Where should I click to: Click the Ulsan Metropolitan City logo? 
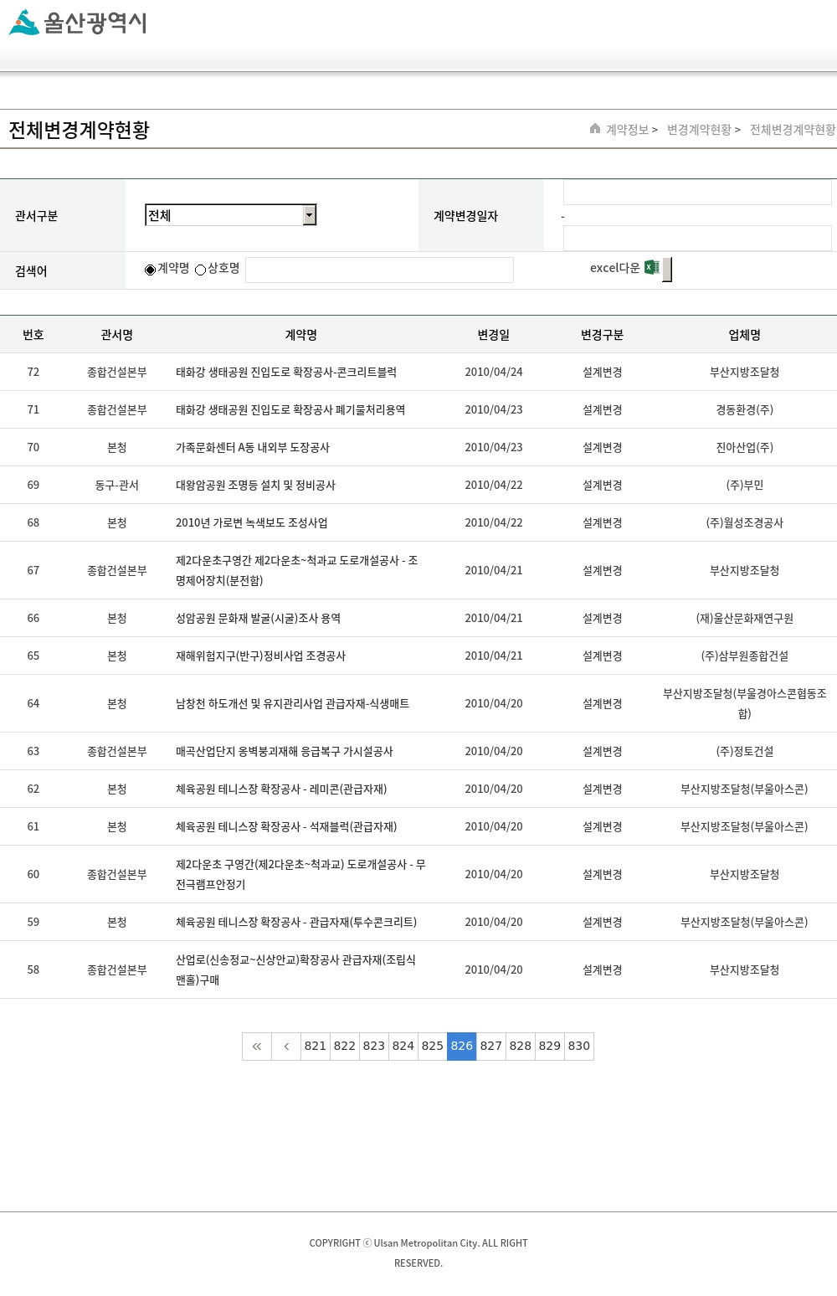(x=78, y=23)
